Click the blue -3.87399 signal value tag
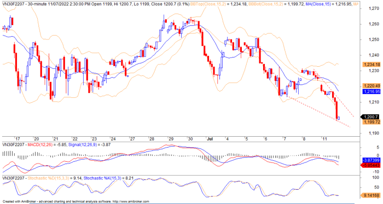 coord(372,160)
